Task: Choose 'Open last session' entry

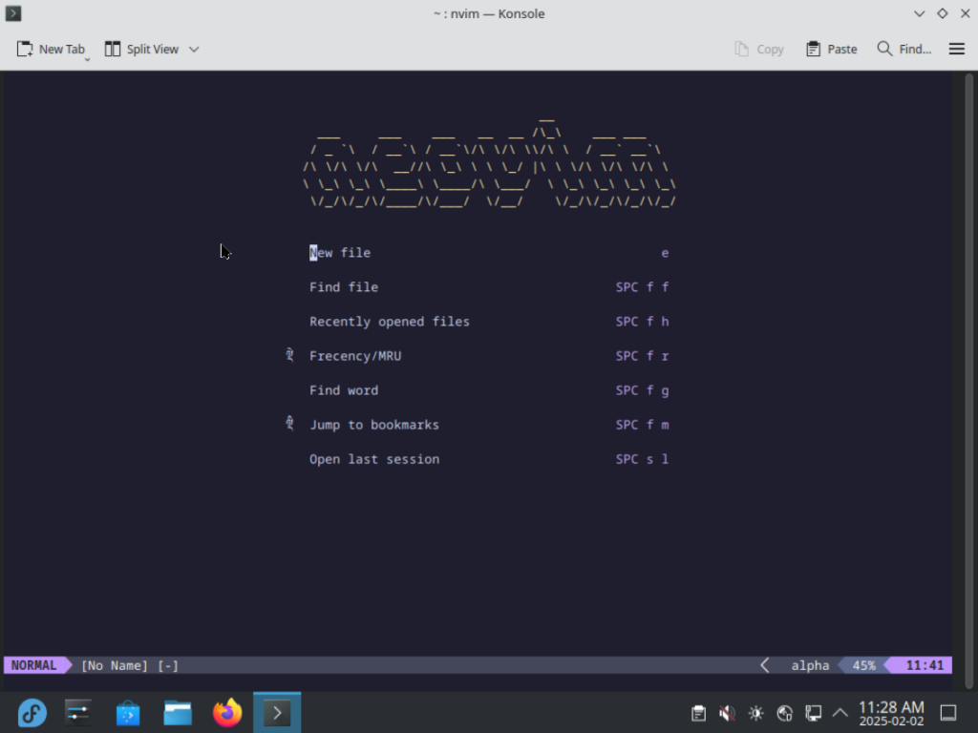Action: coord(374,459)
